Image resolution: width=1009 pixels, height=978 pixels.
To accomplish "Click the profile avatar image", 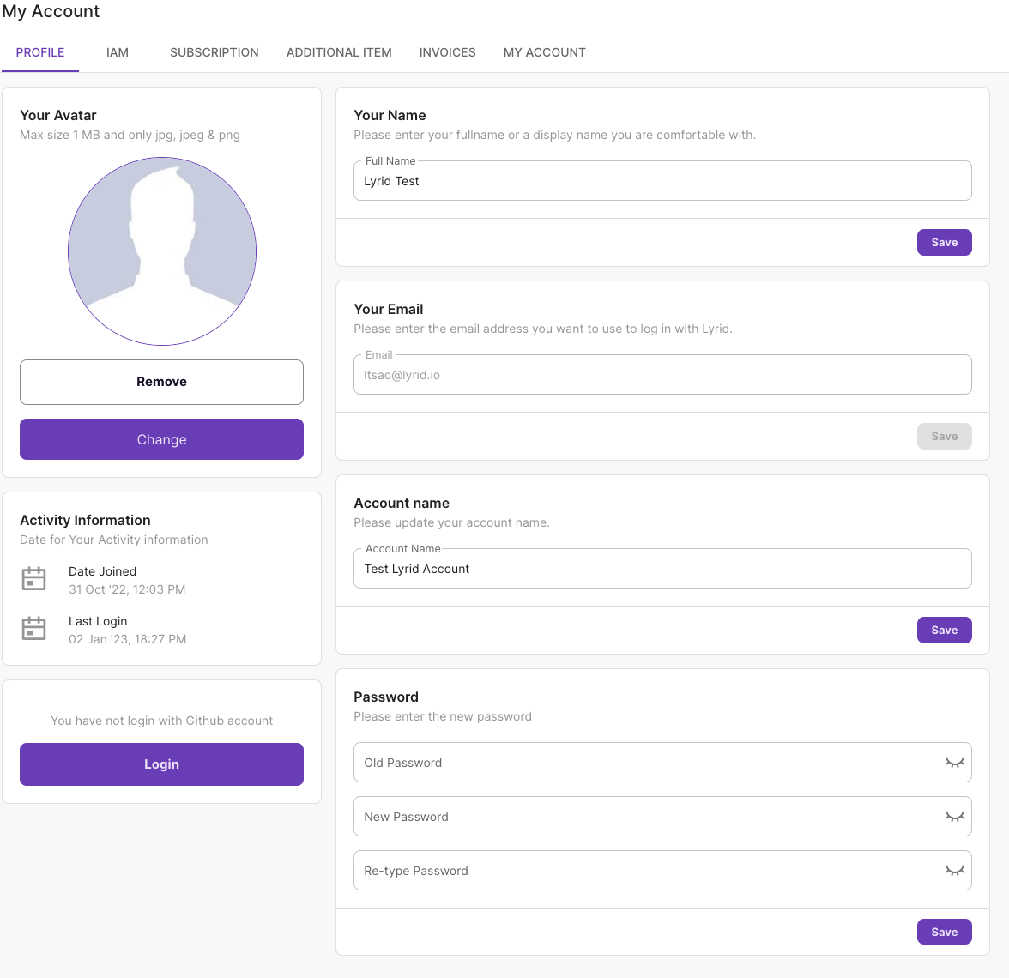I will (162, 251).
